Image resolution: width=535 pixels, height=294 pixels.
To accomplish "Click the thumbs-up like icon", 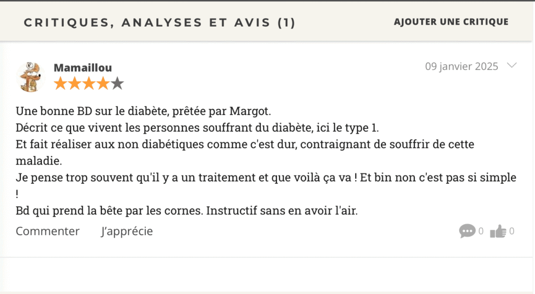I will [498, 231].
